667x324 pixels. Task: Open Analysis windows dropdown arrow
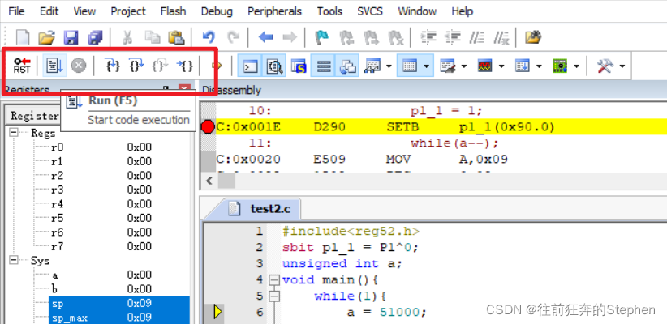501,66
